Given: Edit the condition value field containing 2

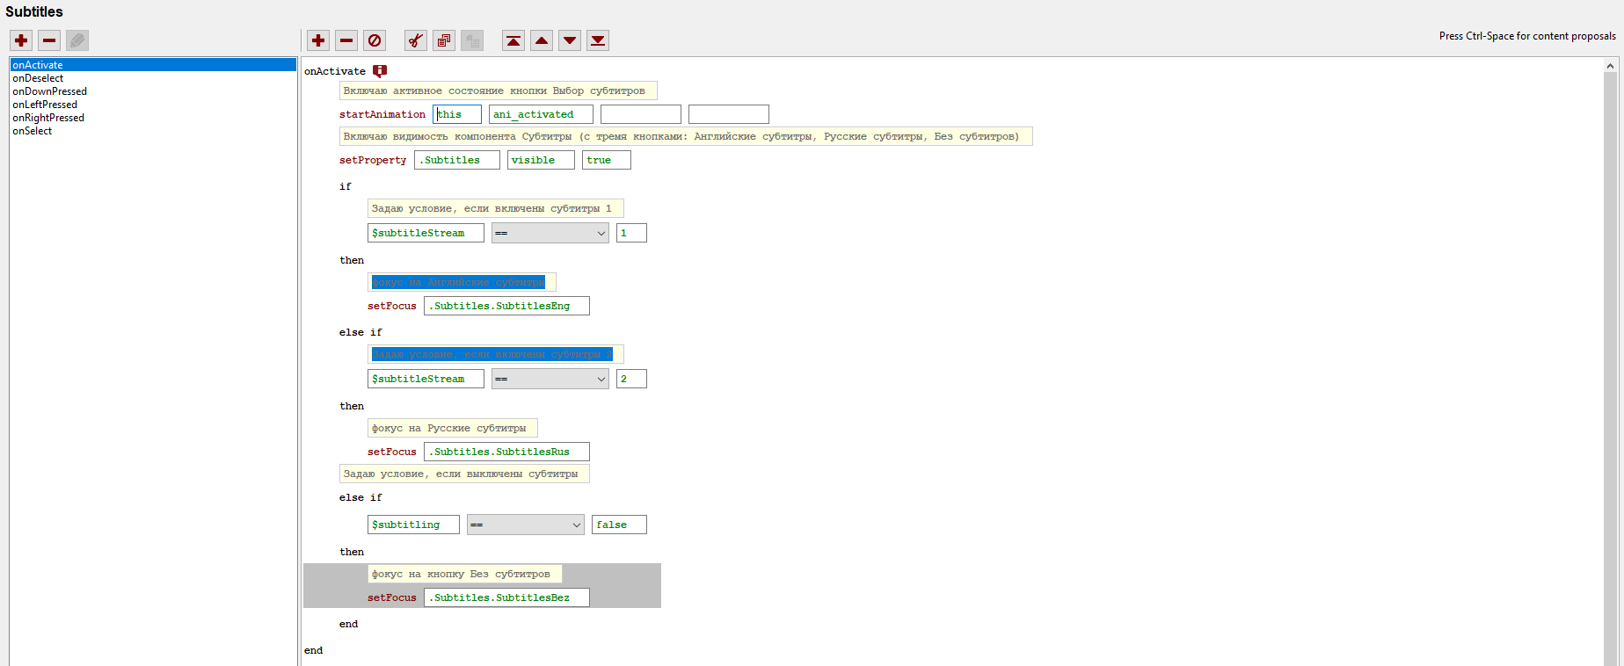Looking at the screenshot, I should (631, 379).
